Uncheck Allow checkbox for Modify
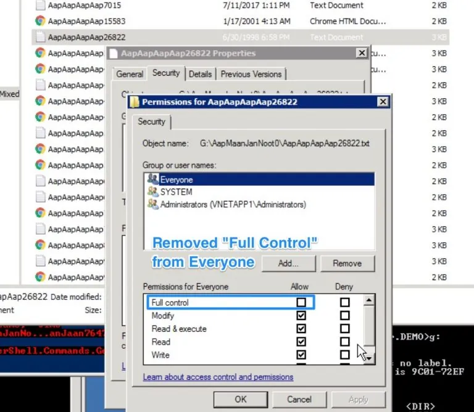Screen dimensions: 474x412 tap(301, 315)
